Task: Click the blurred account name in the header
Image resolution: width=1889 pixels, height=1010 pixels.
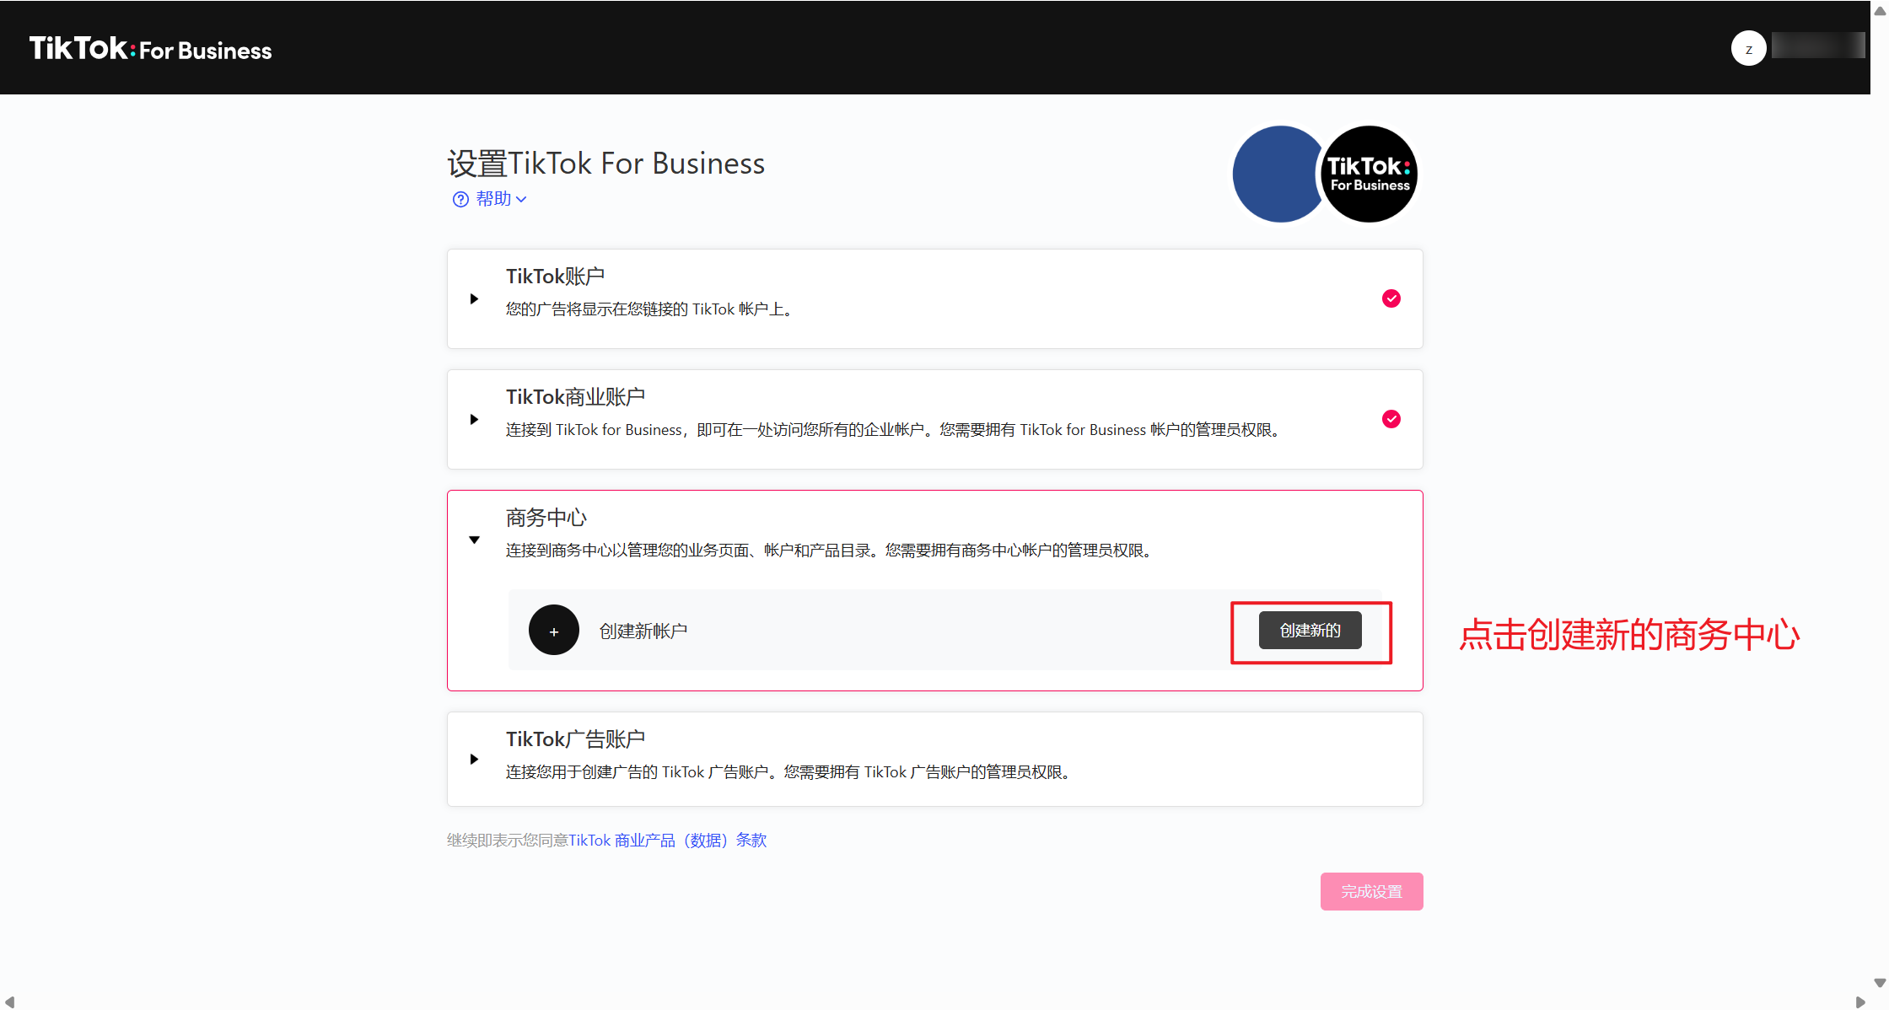Action: pyautogui.click(x=1817, y=46)
